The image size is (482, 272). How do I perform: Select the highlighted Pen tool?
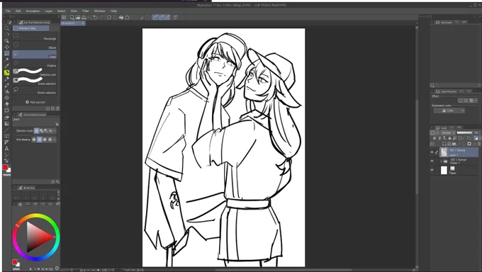click(x=7, y=72)
